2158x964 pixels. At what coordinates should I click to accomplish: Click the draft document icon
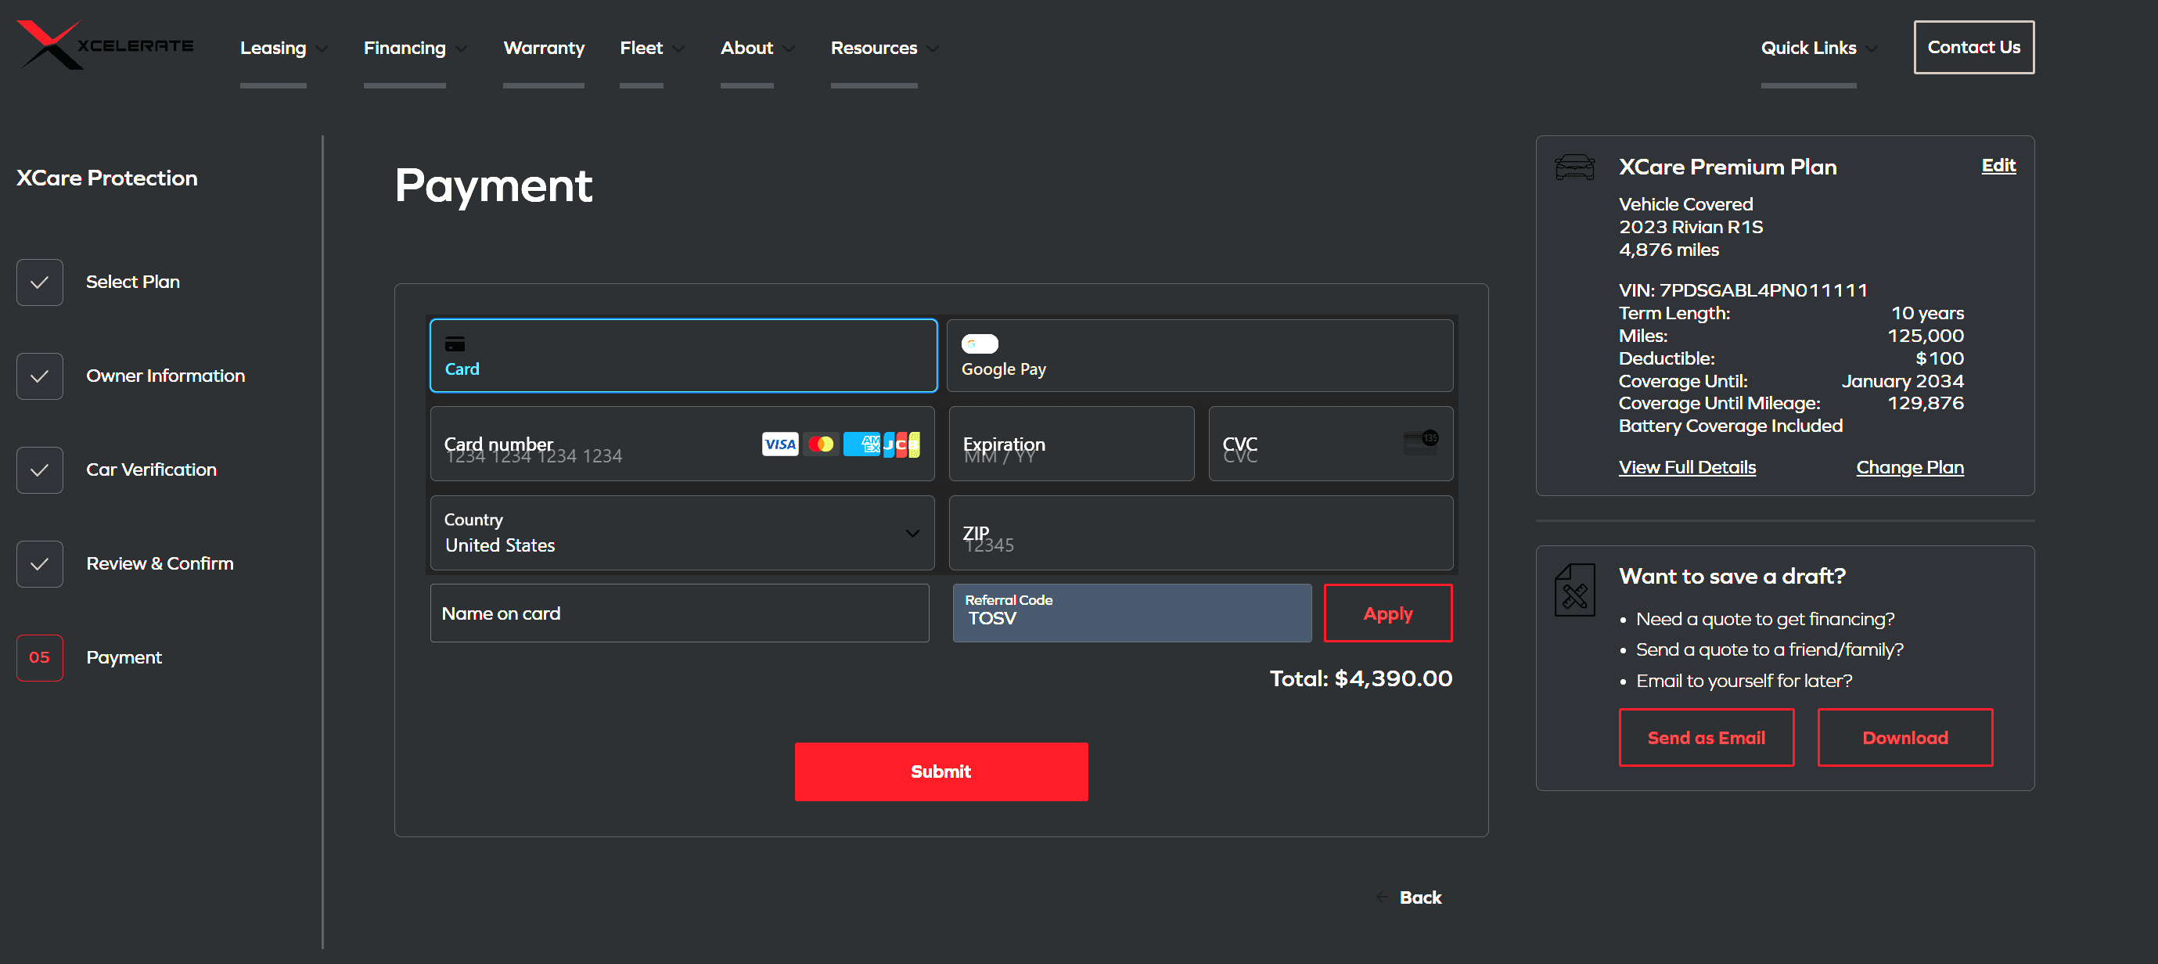(1574, 590)
